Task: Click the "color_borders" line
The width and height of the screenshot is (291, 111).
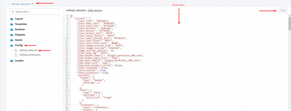Action: click(95, 28)
